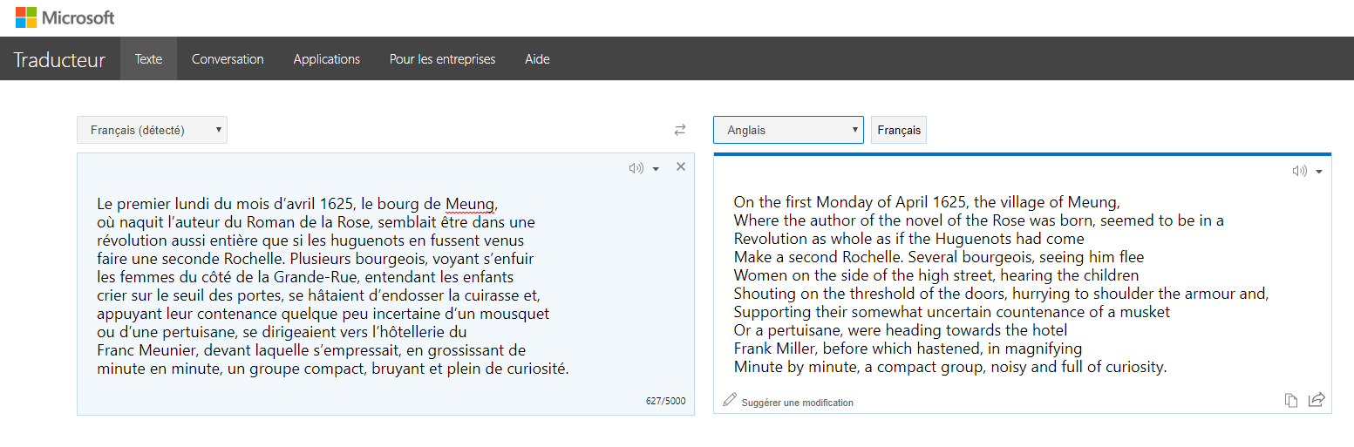The image size is (1354, 447).
Task: Switch to the Conversation tab
Action: 228,59
